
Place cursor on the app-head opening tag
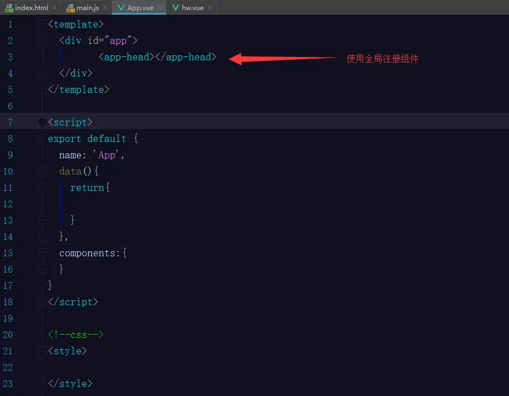pyautogui.click(x=127, y=57)
